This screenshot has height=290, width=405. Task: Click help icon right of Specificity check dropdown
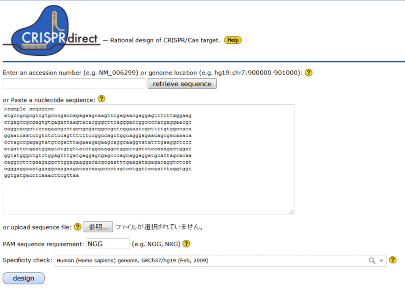(392, 260)
